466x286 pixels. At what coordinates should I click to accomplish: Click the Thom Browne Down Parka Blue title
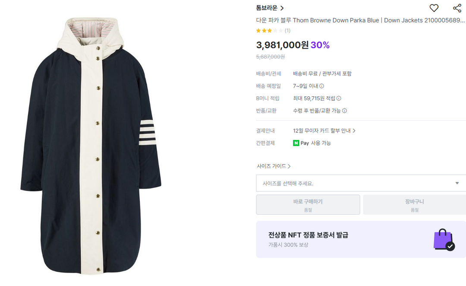(360, 20)
